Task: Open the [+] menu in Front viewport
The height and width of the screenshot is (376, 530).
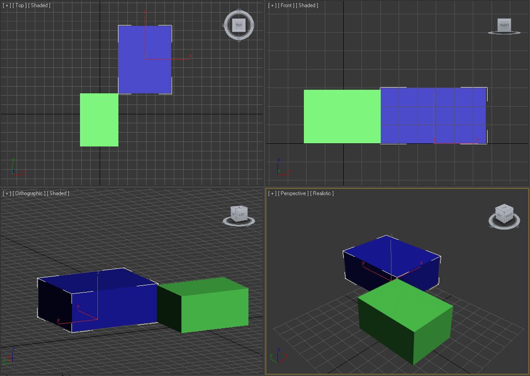Action: coord(273,5)
